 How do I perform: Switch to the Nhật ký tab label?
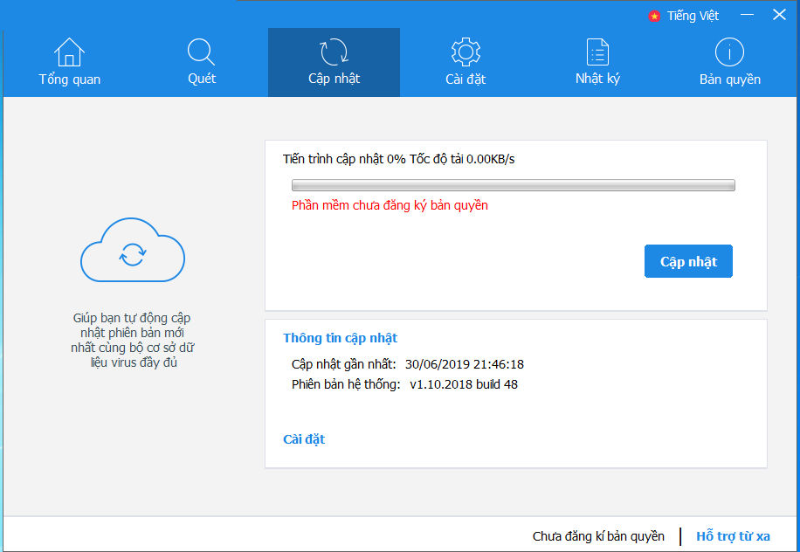coord(597,79)
